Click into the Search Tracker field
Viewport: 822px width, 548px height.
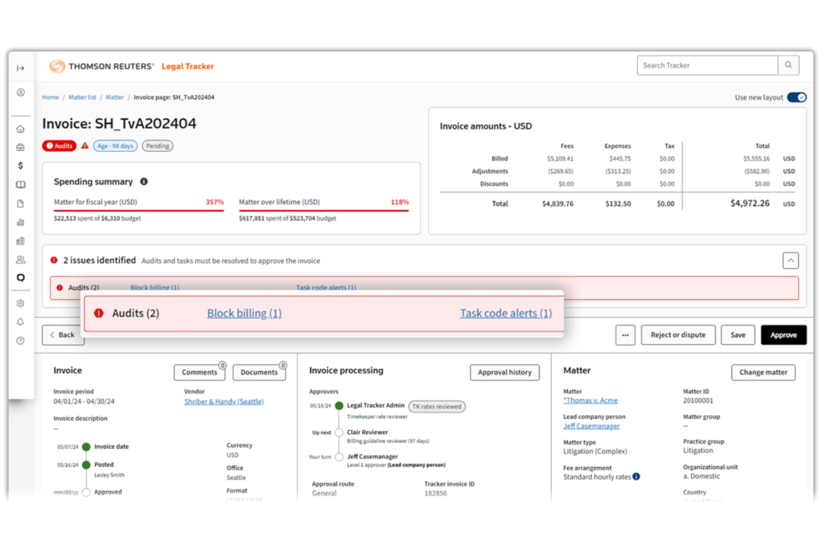707,66
